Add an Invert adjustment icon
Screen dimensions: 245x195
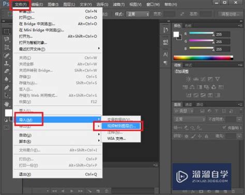(x=189, y=95)
